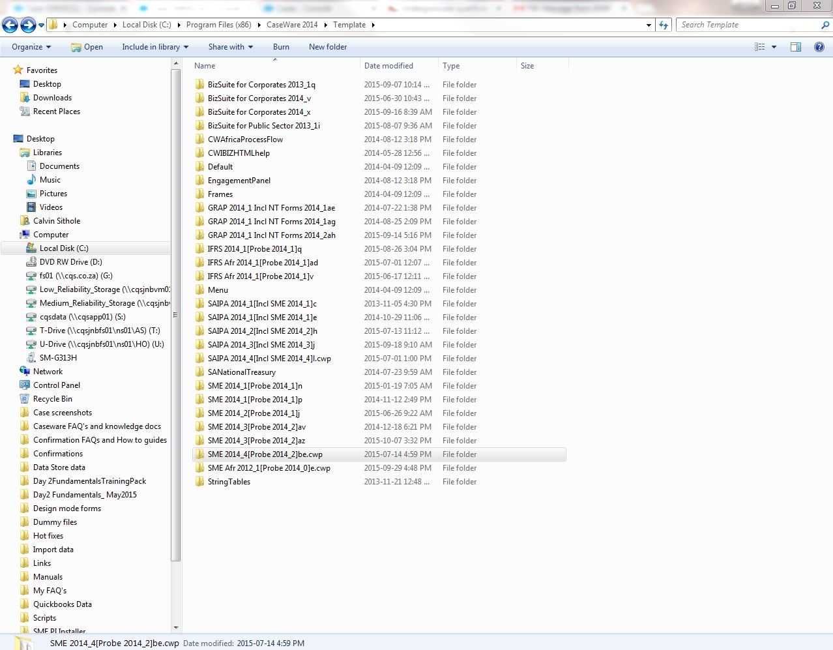Open the Organize dropdown menu

tap(31, 47)
